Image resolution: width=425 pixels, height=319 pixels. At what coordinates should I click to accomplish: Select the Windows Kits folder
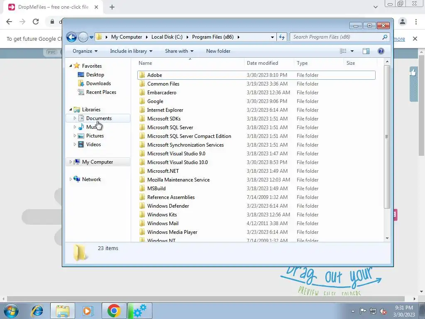click(162, 215)
